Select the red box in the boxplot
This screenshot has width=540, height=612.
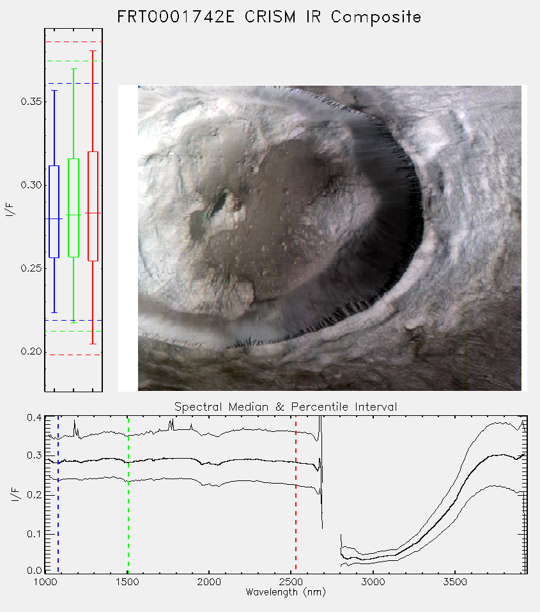click(93, 206)
